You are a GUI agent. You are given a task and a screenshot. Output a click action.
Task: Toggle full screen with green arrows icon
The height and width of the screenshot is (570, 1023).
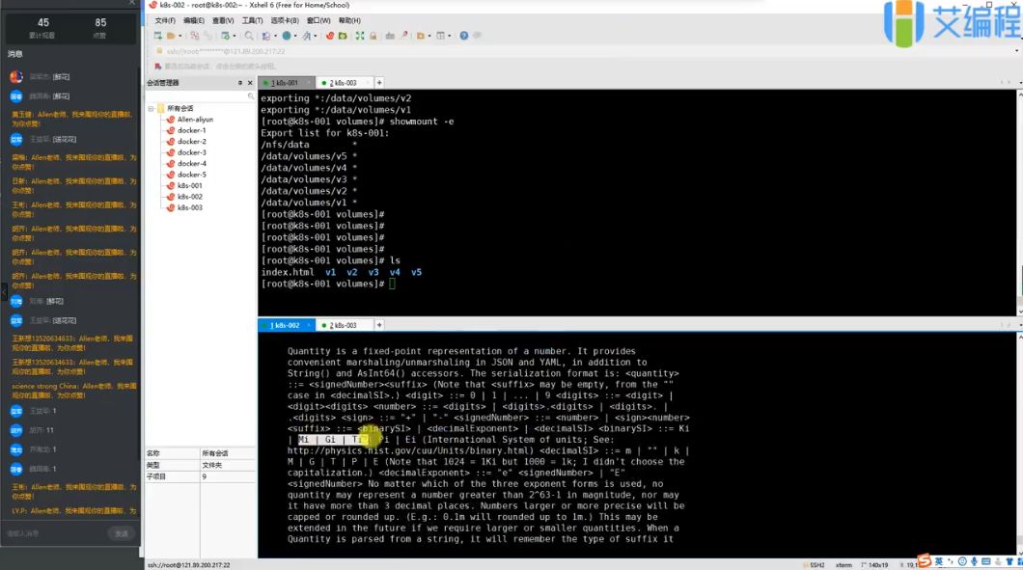point(359,36)
